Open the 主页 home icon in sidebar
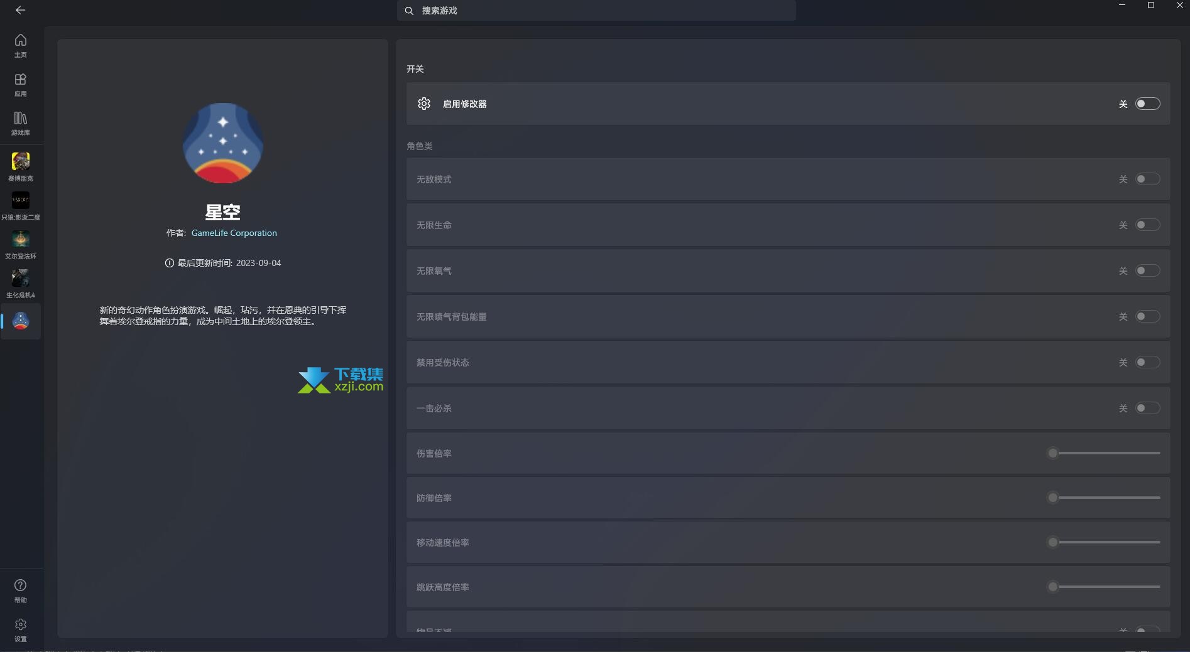Viewport: 1190px width, 652px height. pos(21,40)
